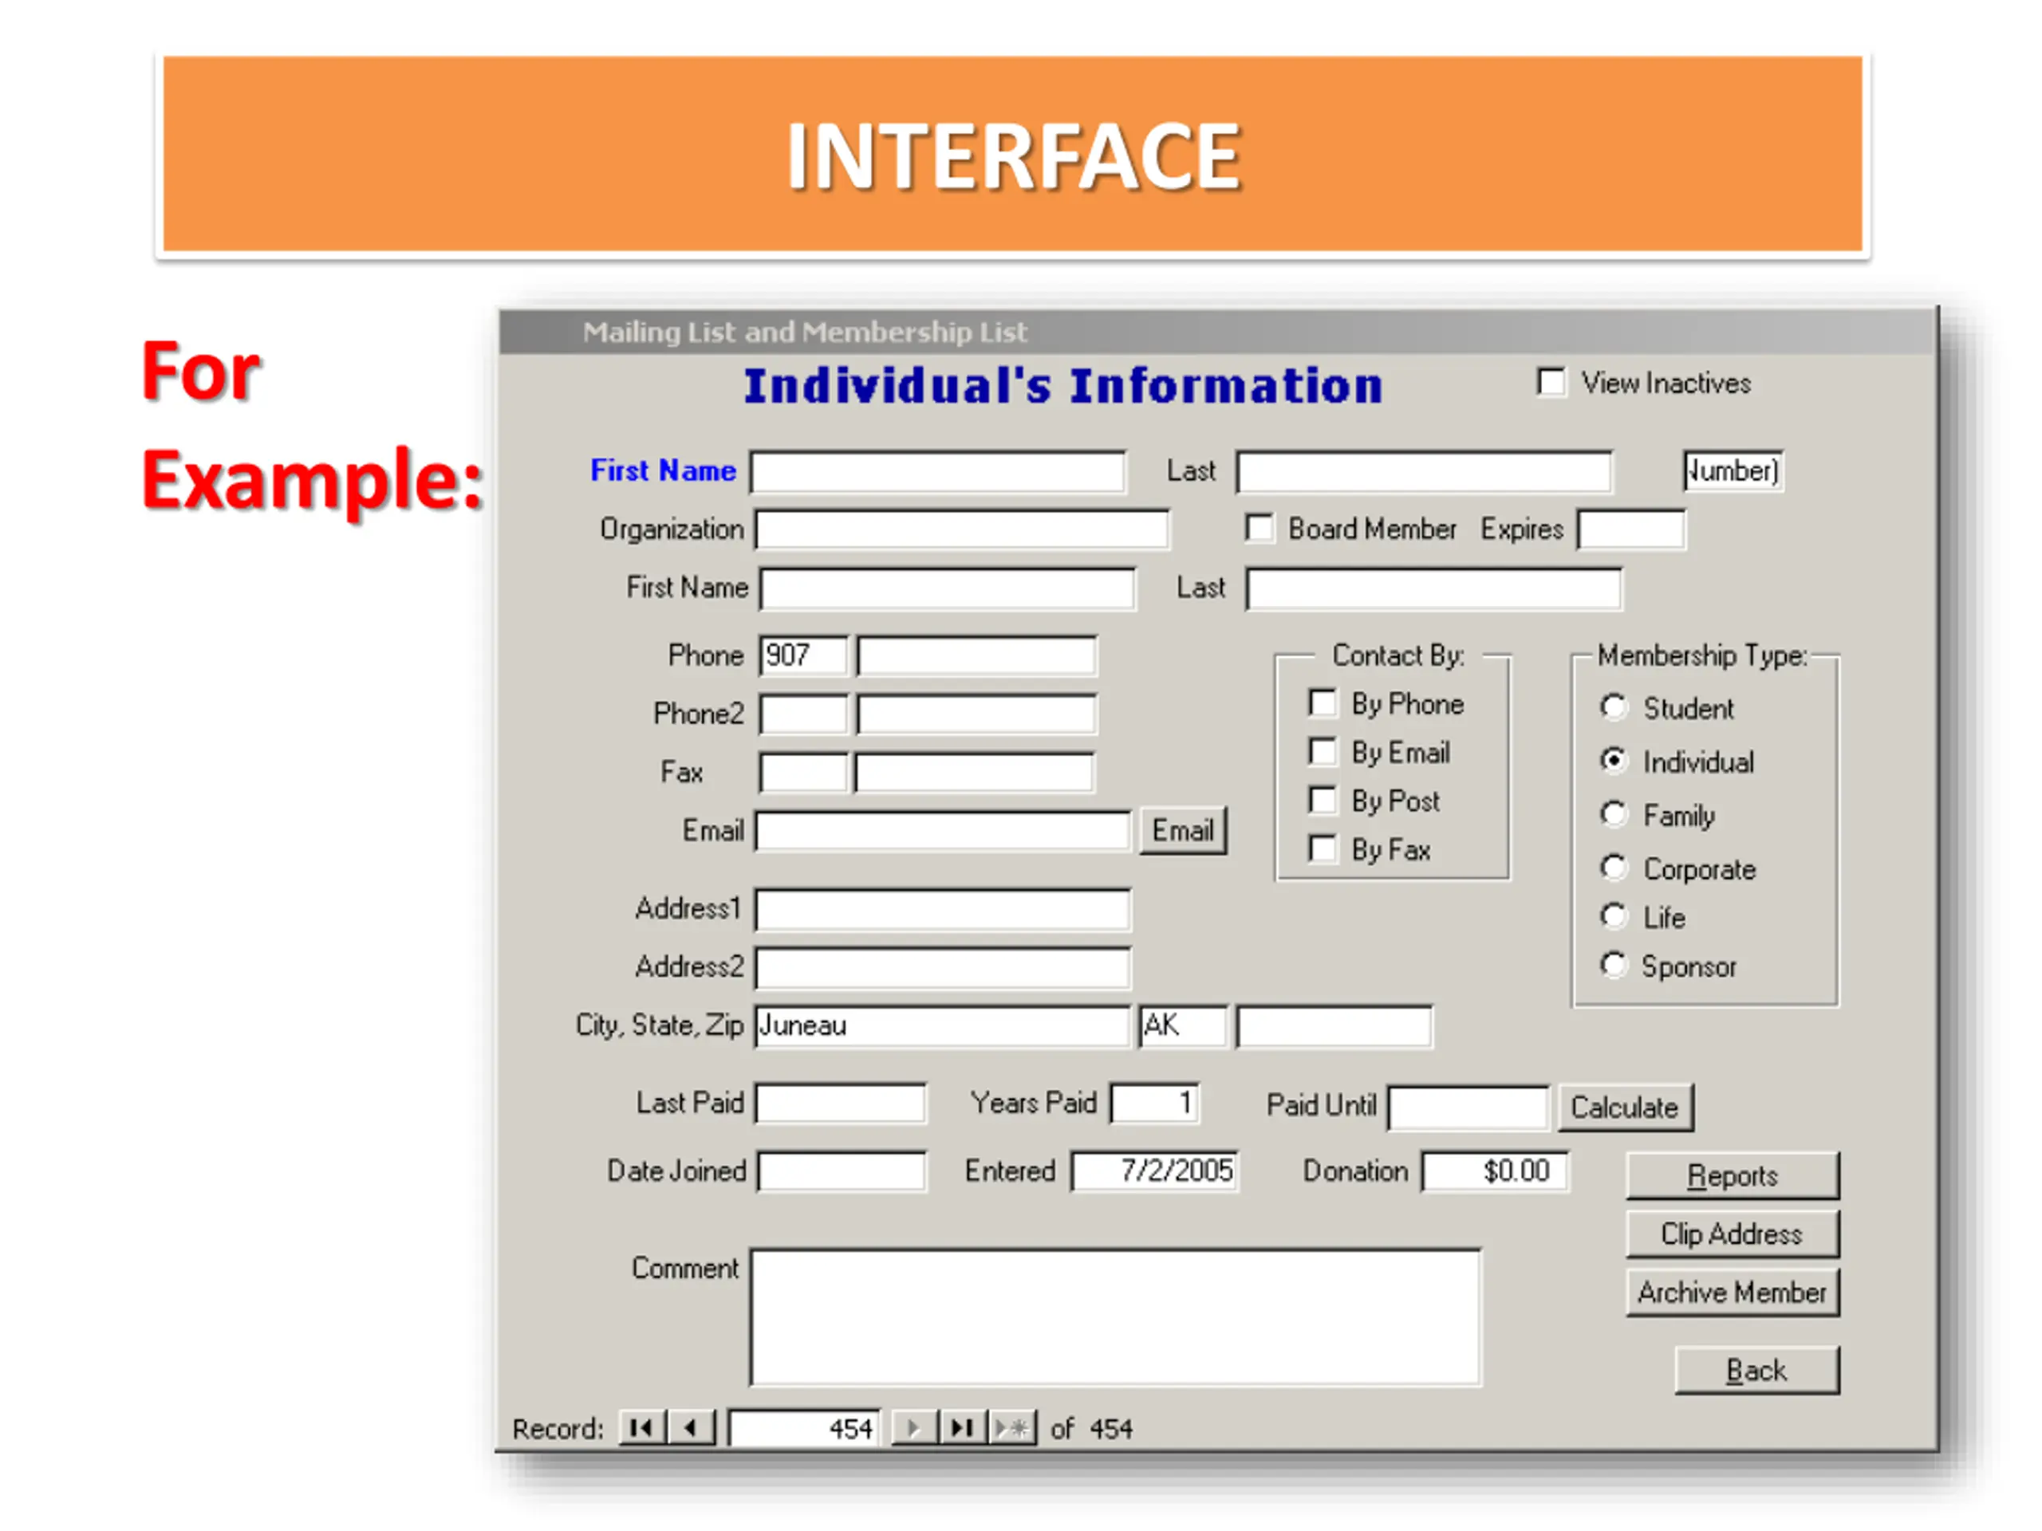2042x1531 pixels.
Task: Click Phone2 area code field
Action: click(x=803, y=714)
